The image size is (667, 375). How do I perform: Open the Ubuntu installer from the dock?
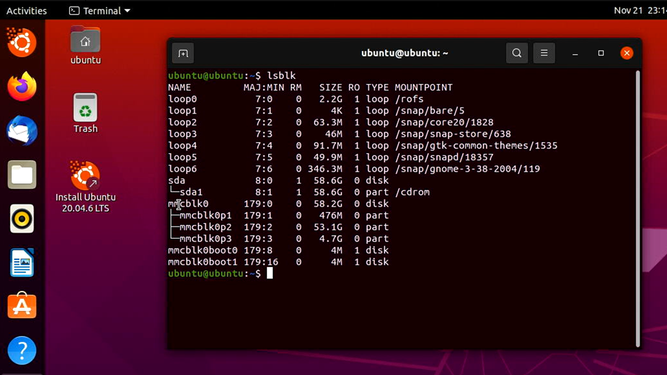[22, 42]
